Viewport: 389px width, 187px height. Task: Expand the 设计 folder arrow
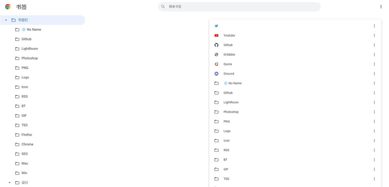10,183
